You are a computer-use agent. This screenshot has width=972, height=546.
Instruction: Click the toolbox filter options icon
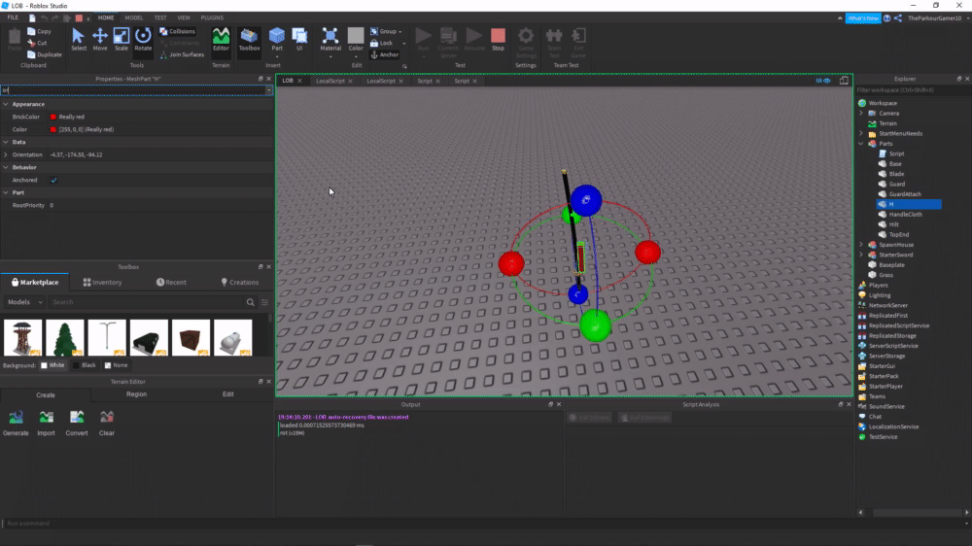(264, 302)
